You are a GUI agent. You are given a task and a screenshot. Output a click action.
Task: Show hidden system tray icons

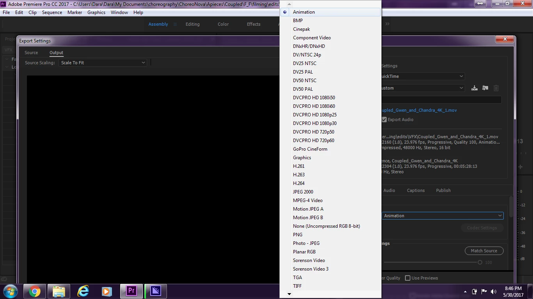465,292
